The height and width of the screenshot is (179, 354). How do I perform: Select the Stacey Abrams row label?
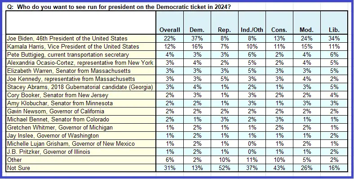click(81, 87)
